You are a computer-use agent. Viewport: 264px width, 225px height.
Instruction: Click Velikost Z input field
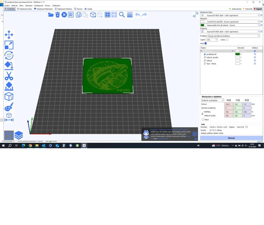247,116
